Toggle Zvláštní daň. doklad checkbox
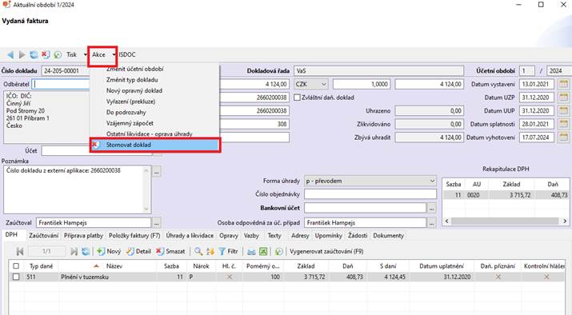 coord(297,98)
